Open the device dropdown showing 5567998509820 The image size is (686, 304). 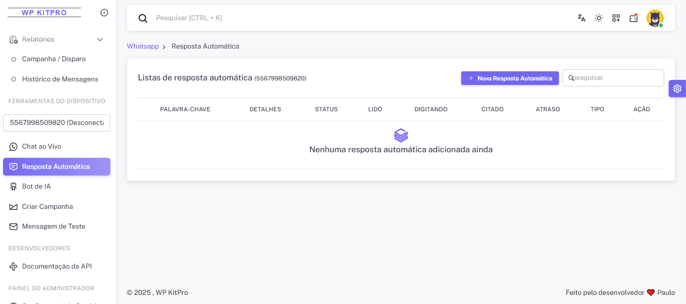[57, 122]
